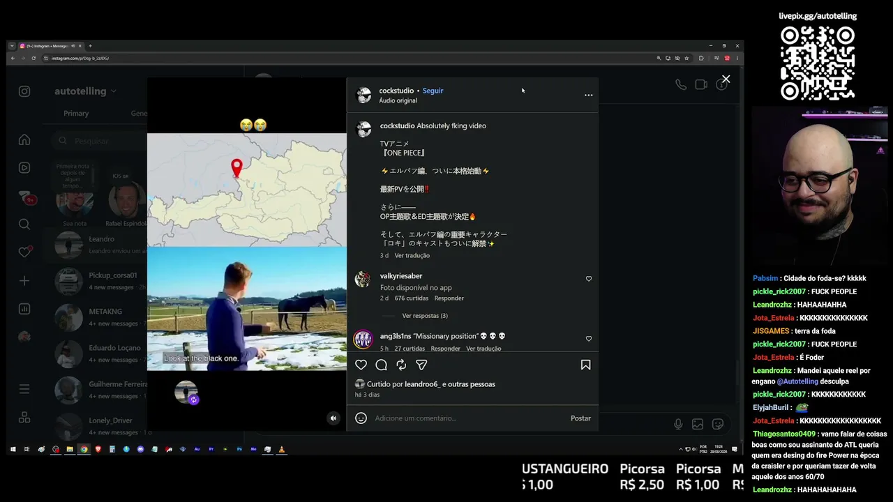Viewport: 893px width, 502px height.
Task: Open the sticker picker icon in the chat
Action: [718, 424]
